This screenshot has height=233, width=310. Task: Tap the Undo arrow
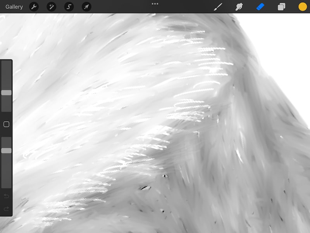6,196
